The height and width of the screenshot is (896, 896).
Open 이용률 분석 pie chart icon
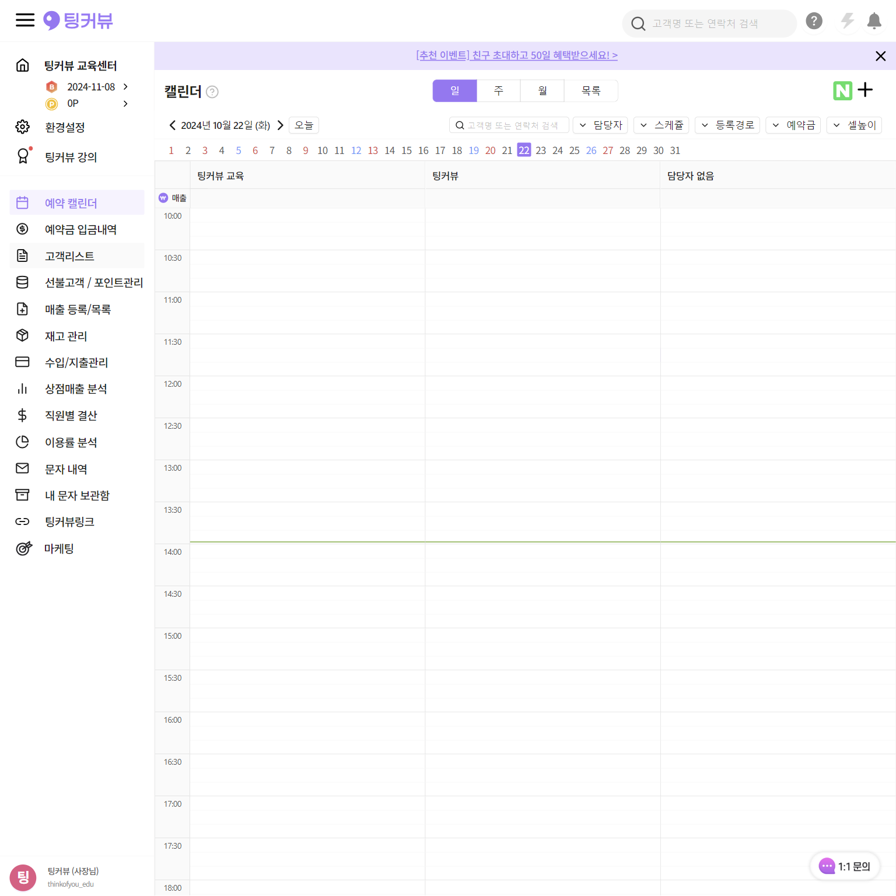(x=23, y=442)
